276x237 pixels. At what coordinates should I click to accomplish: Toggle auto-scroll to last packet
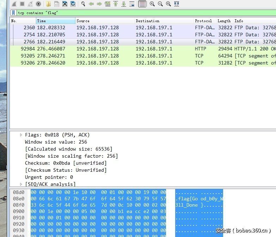[132, 4]
